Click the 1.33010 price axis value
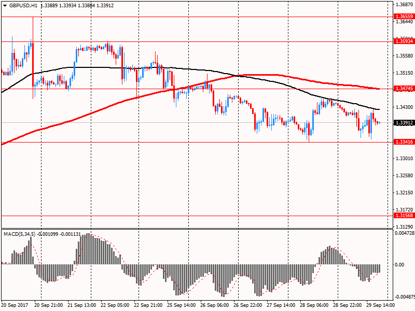 pyautogui.click(x=405, y=159)
